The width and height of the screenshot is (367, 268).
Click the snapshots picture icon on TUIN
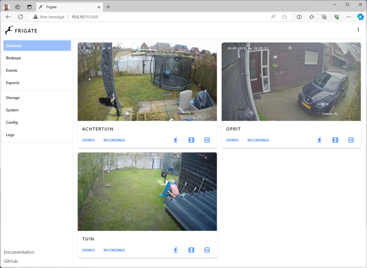coord(207,250)
